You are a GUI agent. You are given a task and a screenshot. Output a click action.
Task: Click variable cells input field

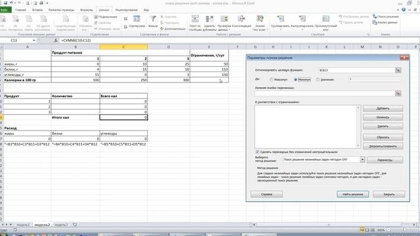(325, 93)
